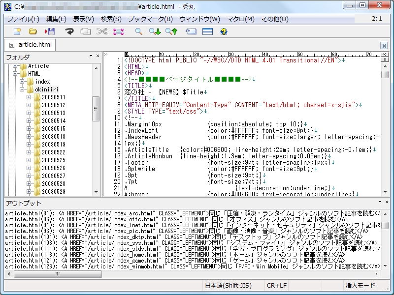
Task: Click the Search magnifier icon
Action: pos(139,31)
